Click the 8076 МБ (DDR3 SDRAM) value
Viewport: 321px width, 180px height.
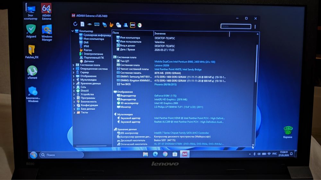(x=168, y=73)
